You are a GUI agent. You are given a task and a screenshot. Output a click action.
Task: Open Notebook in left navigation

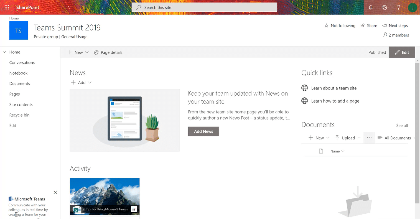point(18,73)
